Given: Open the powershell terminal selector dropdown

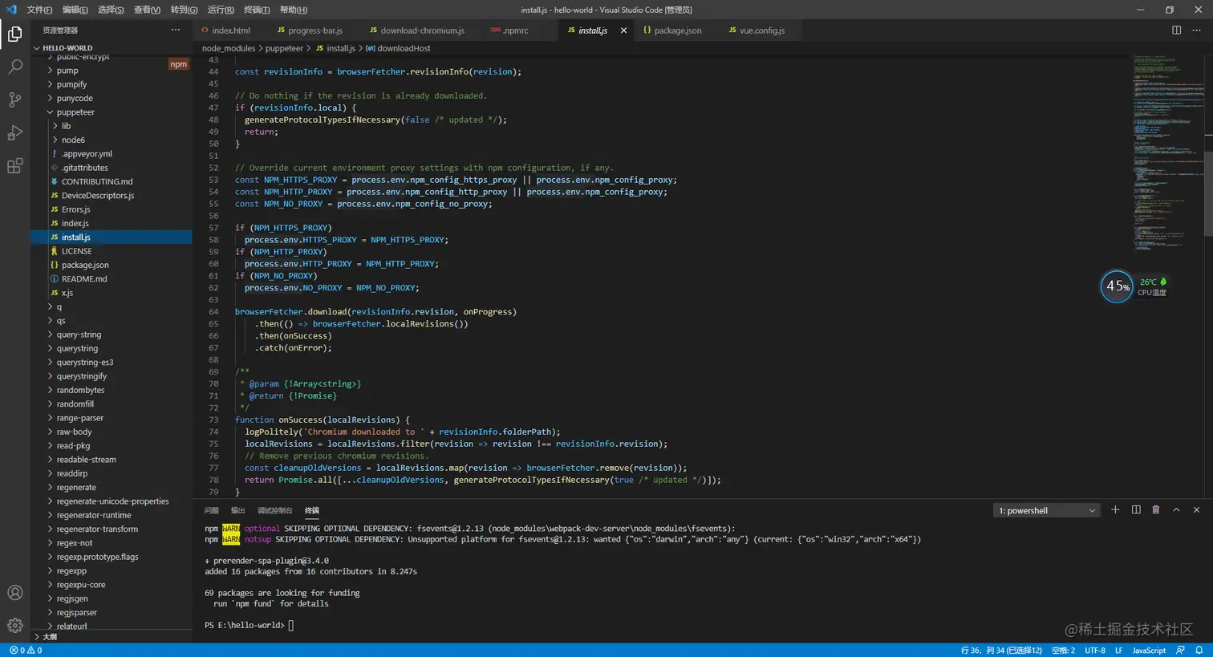Looking at the screenshot, I should click(1047, 511).
